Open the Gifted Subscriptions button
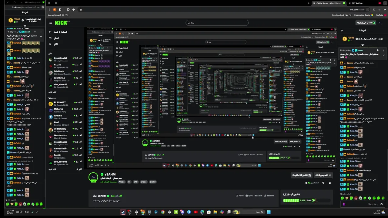 (302, 175)
